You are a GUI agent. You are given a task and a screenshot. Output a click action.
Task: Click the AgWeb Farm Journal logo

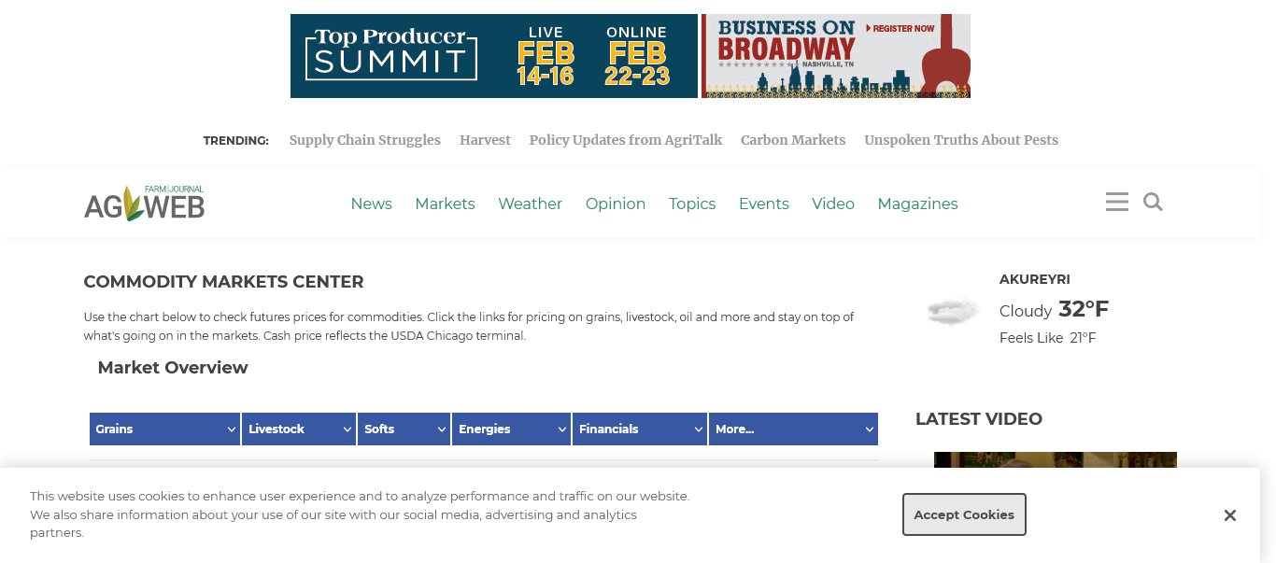point(144,203)
